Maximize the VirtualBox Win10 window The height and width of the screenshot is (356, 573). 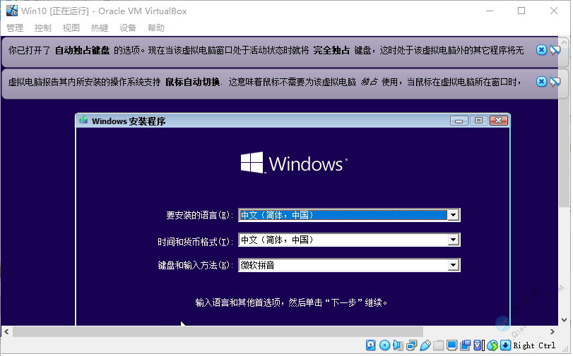tap(521, 11)
